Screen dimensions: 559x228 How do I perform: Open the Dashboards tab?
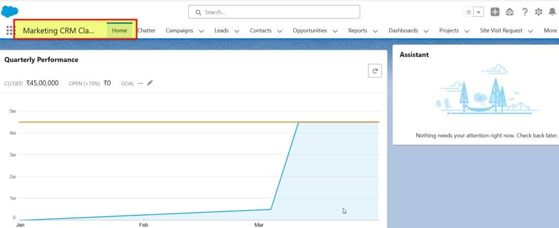click(x=403, y=31)
